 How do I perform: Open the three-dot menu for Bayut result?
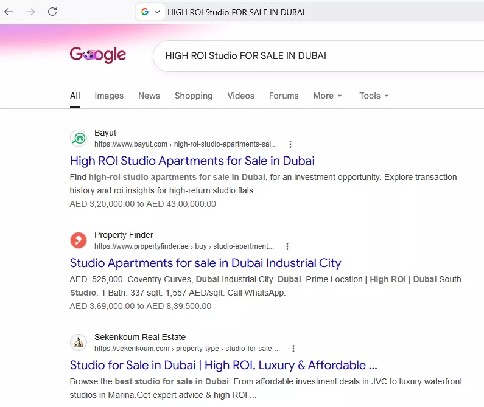[290, 144]
